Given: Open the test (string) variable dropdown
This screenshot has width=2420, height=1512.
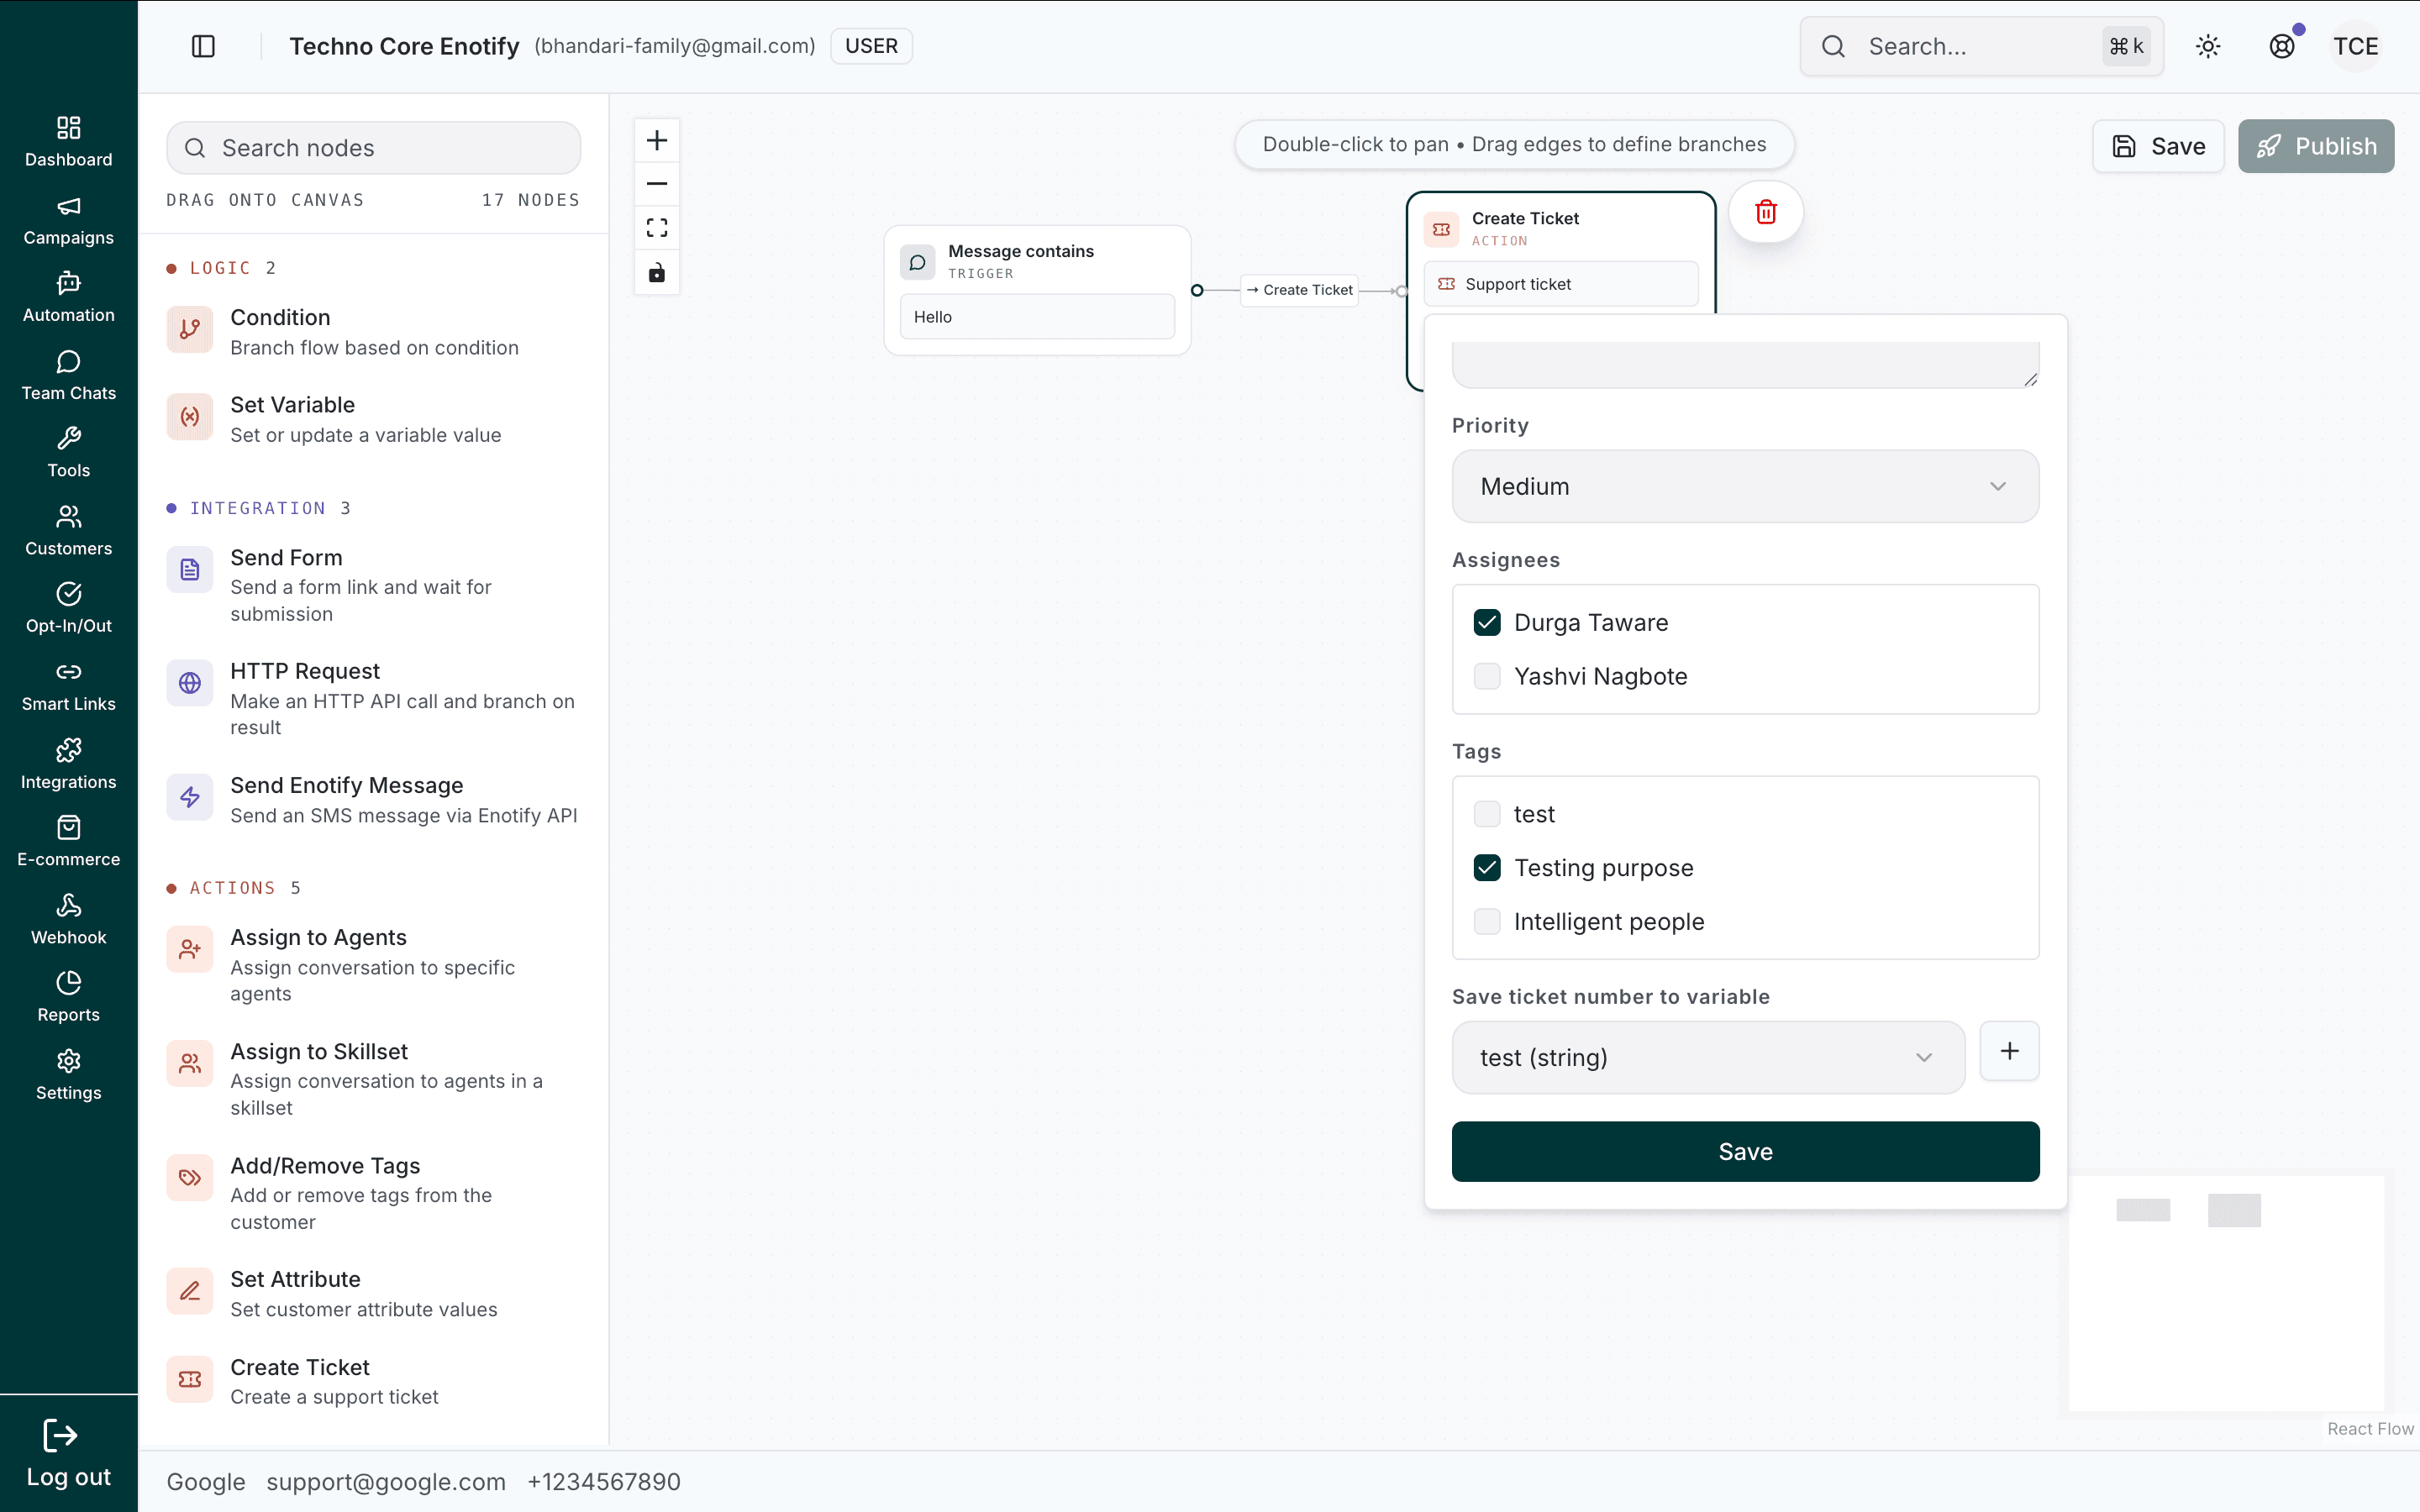Looking at the screenshot, I should pyautogui.click(x=1708, y=1057).
